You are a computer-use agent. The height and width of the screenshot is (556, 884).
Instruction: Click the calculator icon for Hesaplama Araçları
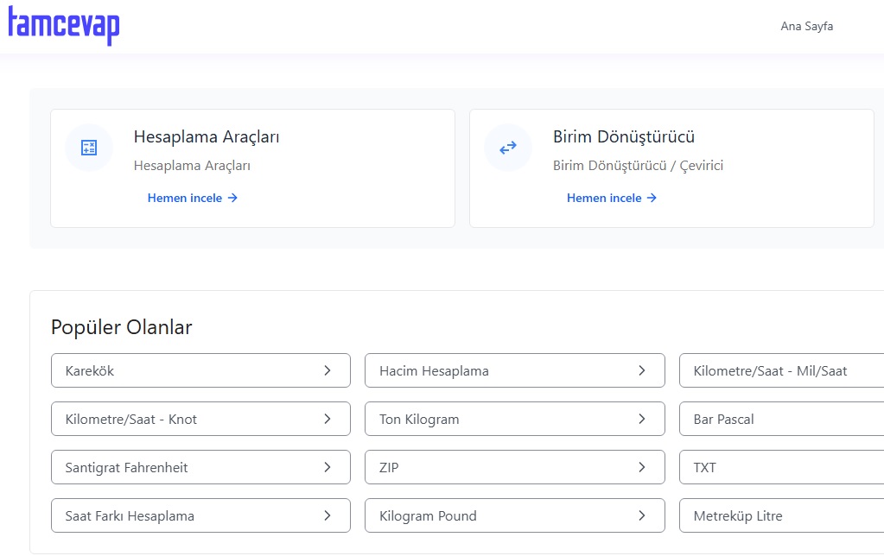pyautogui.click(x=89, y=148)
